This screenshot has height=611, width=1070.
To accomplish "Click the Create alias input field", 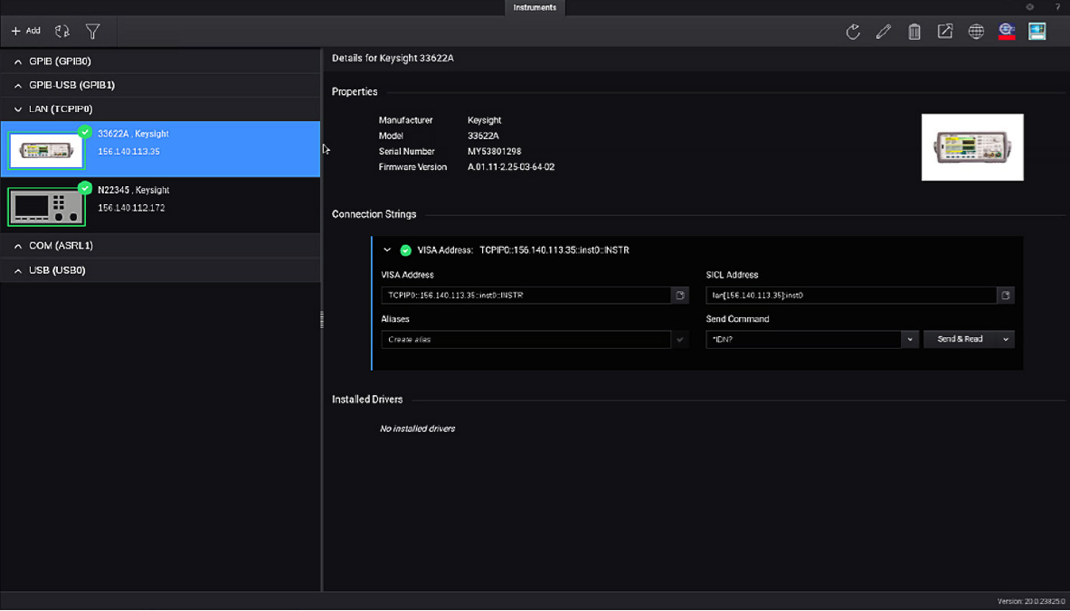I will [x=526, y=340].
